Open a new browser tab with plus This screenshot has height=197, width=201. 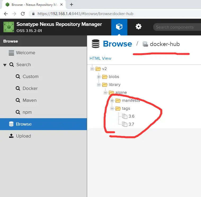click(x=72, y=4)
